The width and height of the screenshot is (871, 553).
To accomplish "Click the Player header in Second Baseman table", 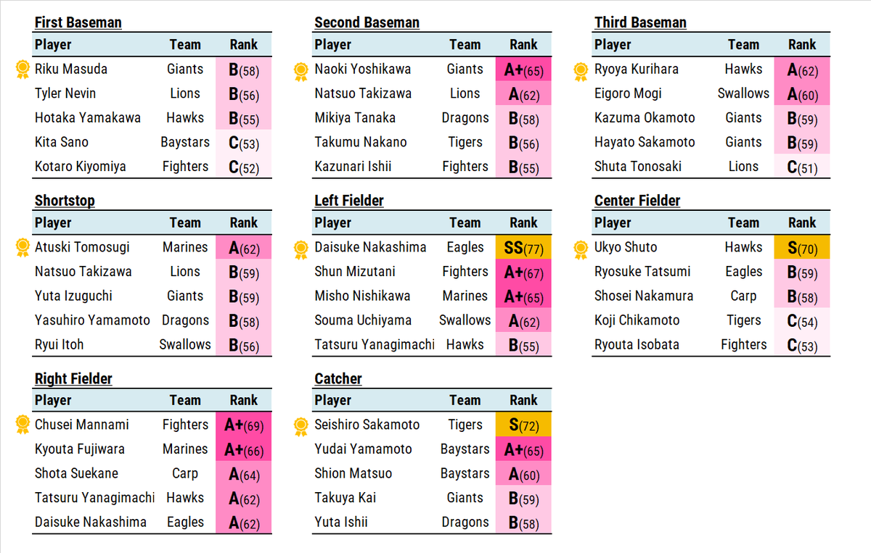I will click(333, 44).
